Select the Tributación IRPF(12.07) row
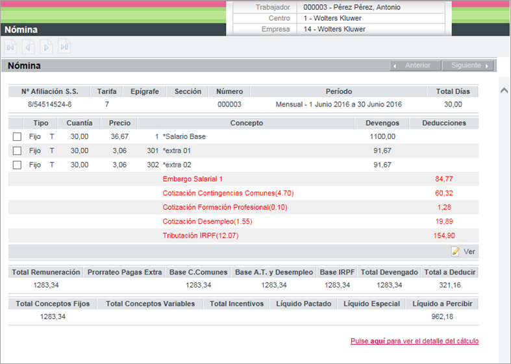This screenshot has width=511, height=364. [201, 236]
